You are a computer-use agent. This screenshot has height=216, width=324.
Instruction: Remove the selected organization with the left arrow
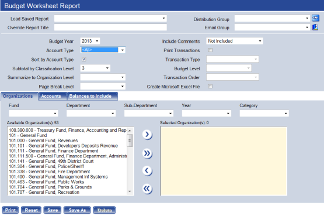[147, 171]
